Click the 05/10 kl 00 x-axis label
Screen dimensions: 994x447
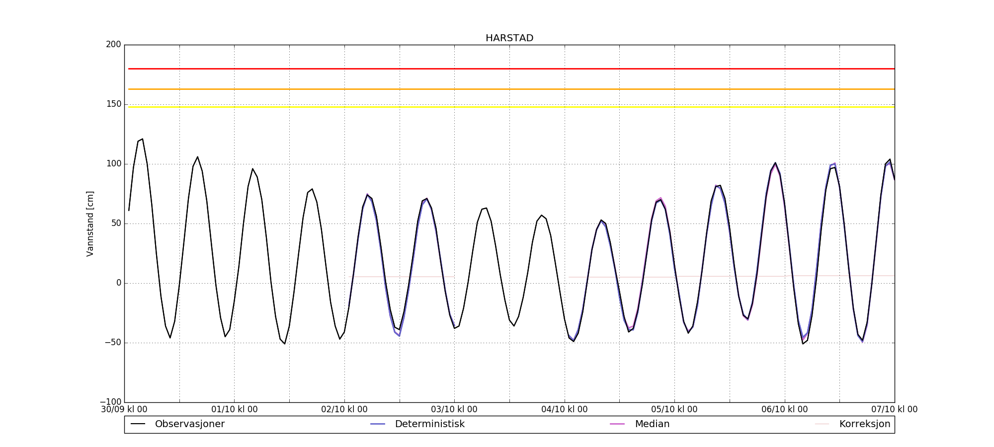[674, 410]
